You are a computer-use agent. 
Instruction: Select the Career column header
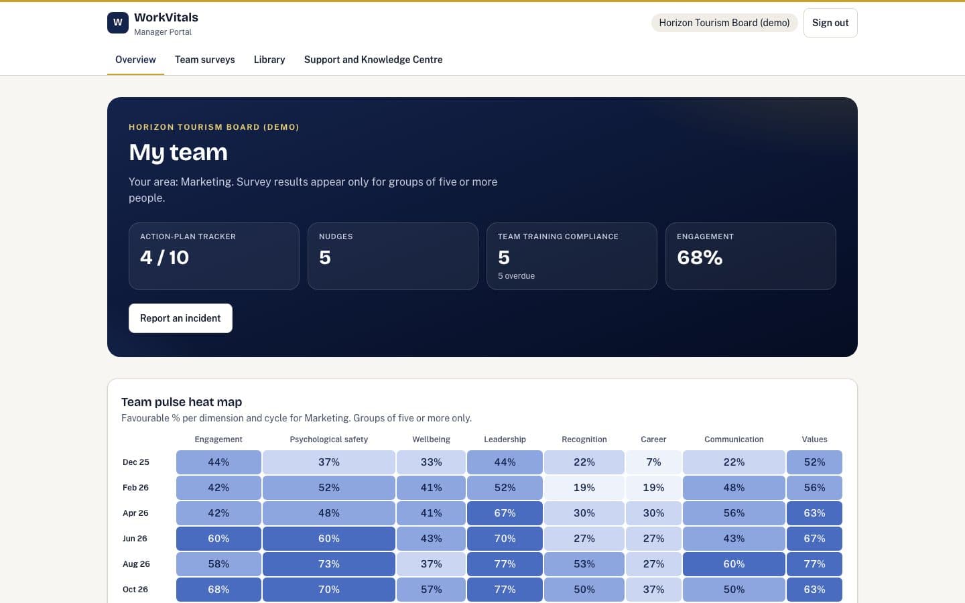point(653,440)
